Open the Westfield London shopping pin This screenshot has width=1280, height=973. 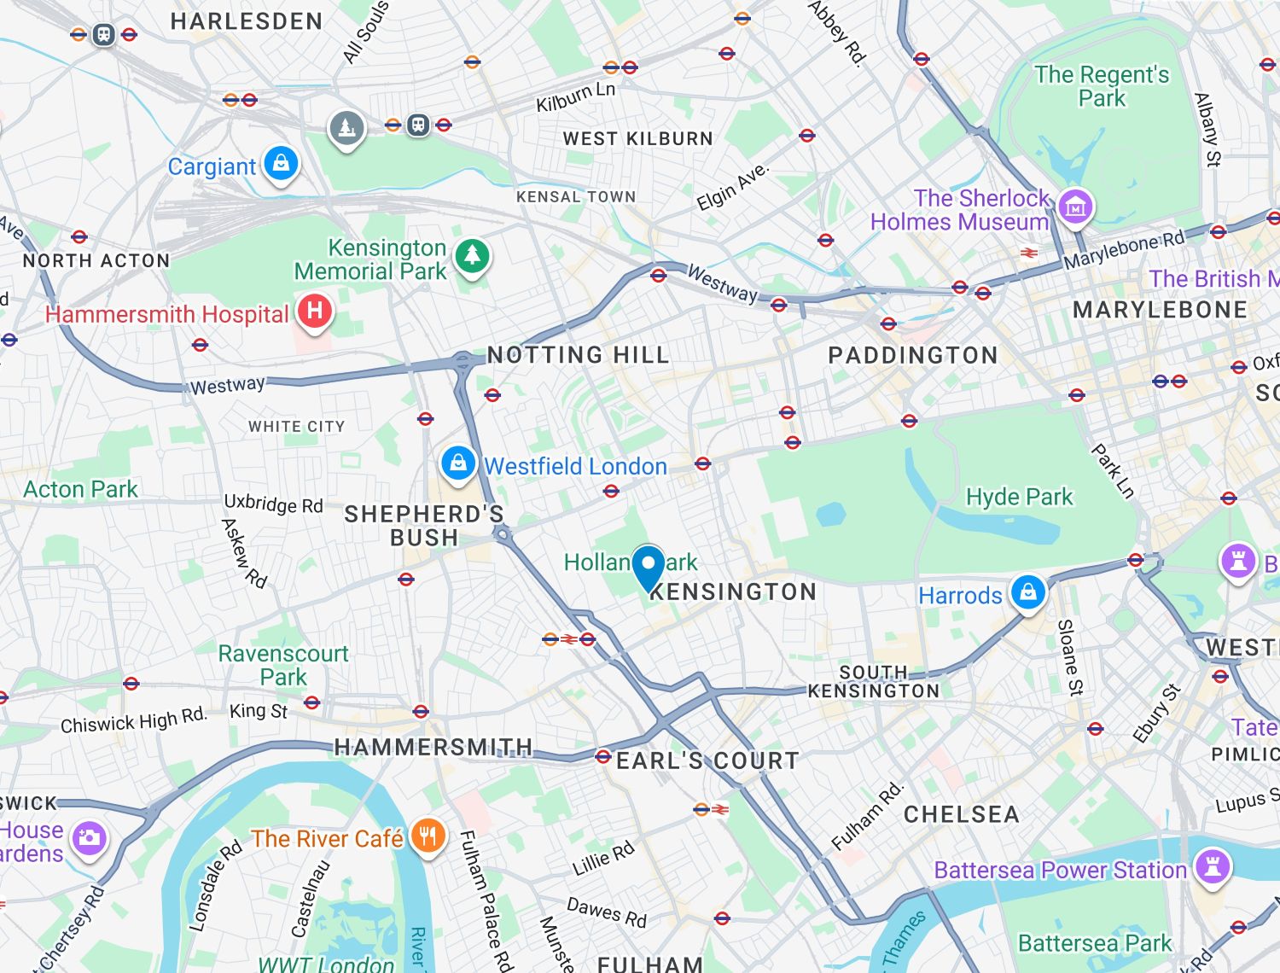(458, 464)
